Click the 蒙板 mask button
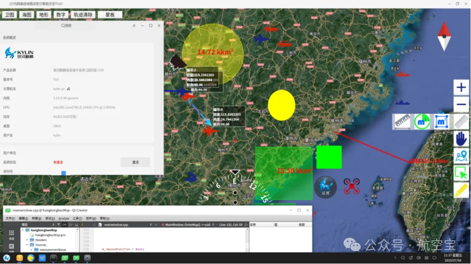471x264 pixels. coord(110,15)
